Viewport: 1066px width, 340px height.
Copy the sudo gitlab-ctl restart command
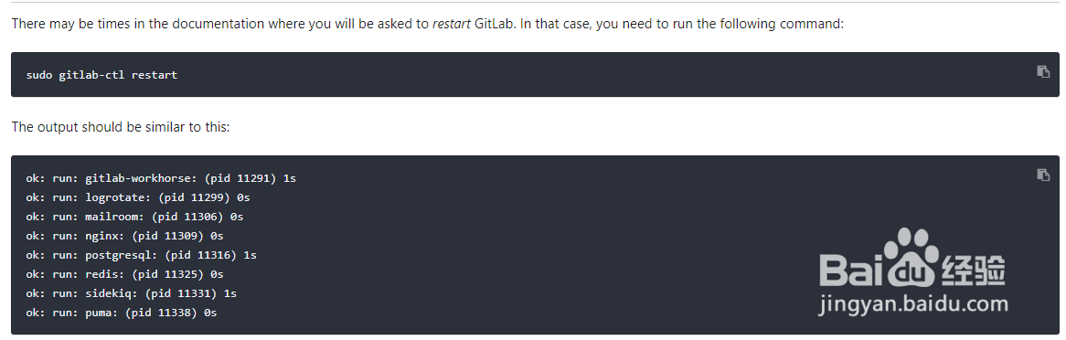(x=1043, y=71)
